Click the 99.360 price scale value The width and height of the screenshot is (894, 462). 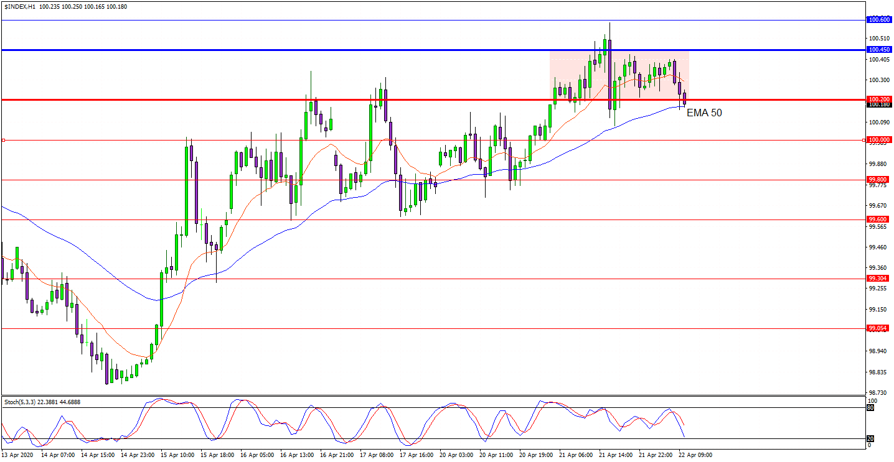[x=878, y=268]
